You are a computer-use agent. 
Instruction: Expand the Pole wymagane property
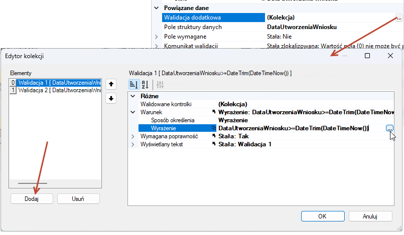(157, 37)
